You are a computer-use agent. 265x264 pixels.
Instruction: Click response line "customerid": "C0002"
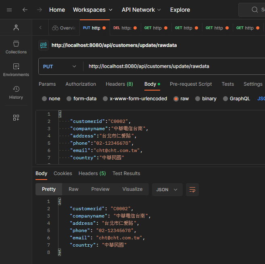click(x=102, y=209)
